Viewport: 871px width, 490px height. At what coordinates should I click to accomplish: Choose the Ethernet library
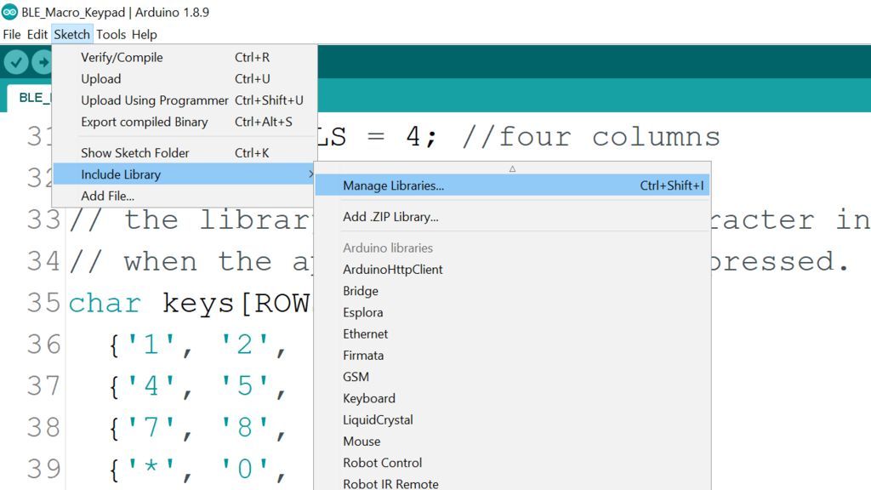tap(365, 333)
